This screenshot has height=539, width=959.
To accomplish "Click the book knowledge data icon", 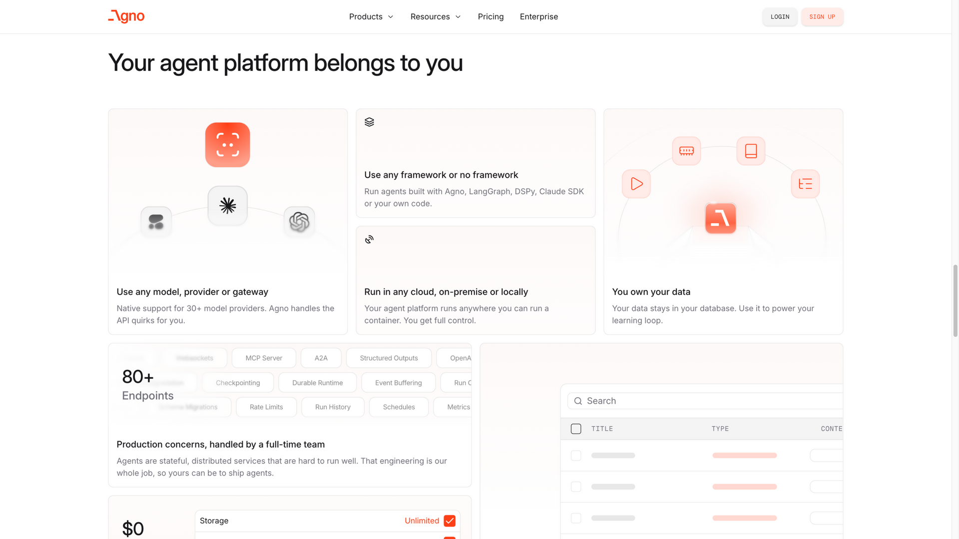I will coord(751,151).
